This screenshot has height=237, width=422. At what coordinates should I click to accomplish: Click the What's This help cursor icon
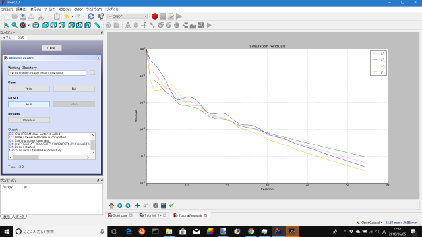[x=100, y=16]
